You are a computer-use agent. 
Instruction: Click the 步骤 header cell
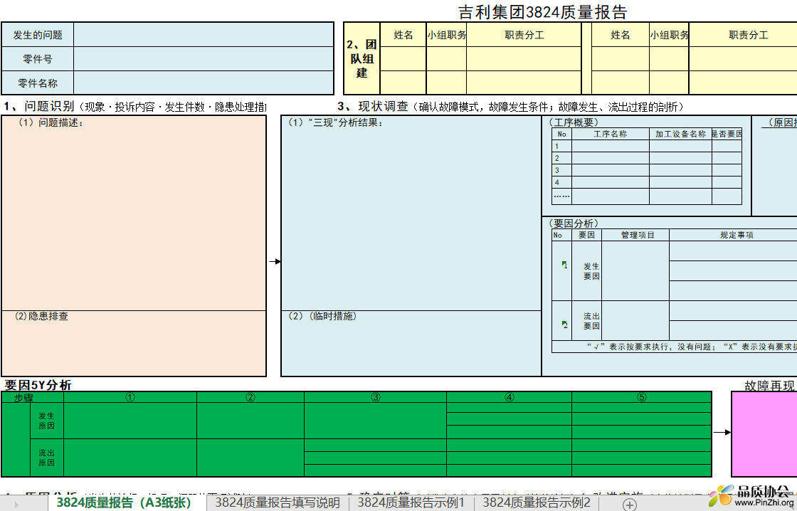point(33,398)
